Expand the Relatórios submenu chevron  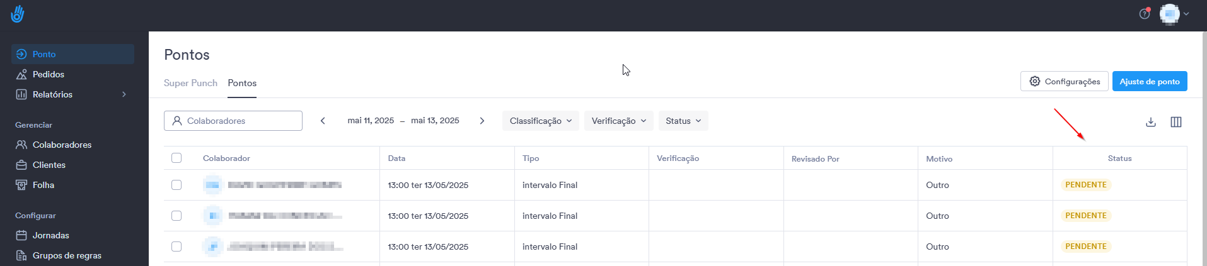click(124, 94)
